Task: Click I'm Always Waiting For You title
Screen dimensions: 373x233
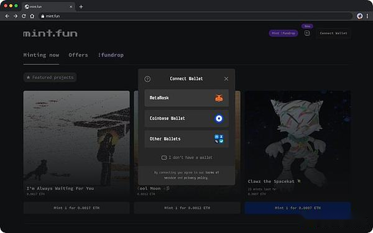Action: tap(60, 188)
